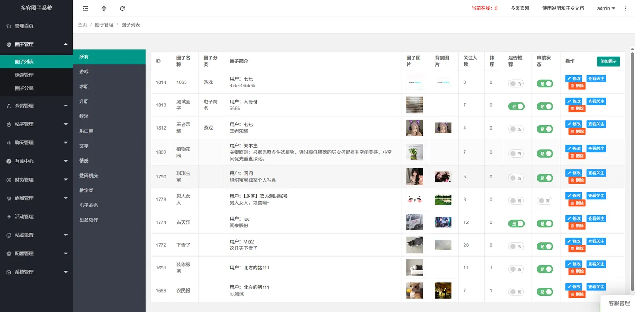Expand 系统管理 submenu arrow

tap(66, 272)
